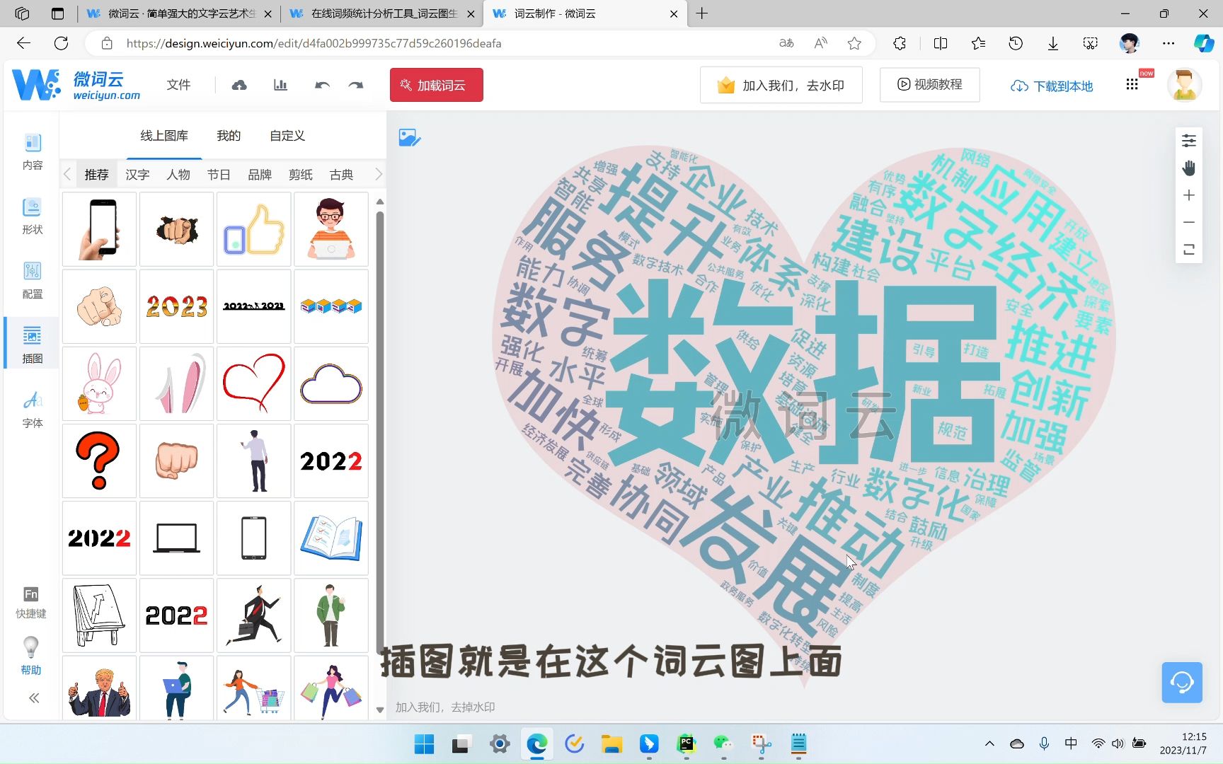Pick the thumbs-up illustration

[x=254, y=229]
